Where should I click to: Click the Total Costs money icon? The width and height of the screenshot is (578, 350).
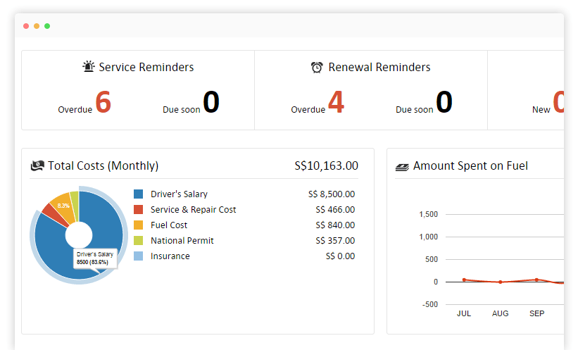point(37,165)
